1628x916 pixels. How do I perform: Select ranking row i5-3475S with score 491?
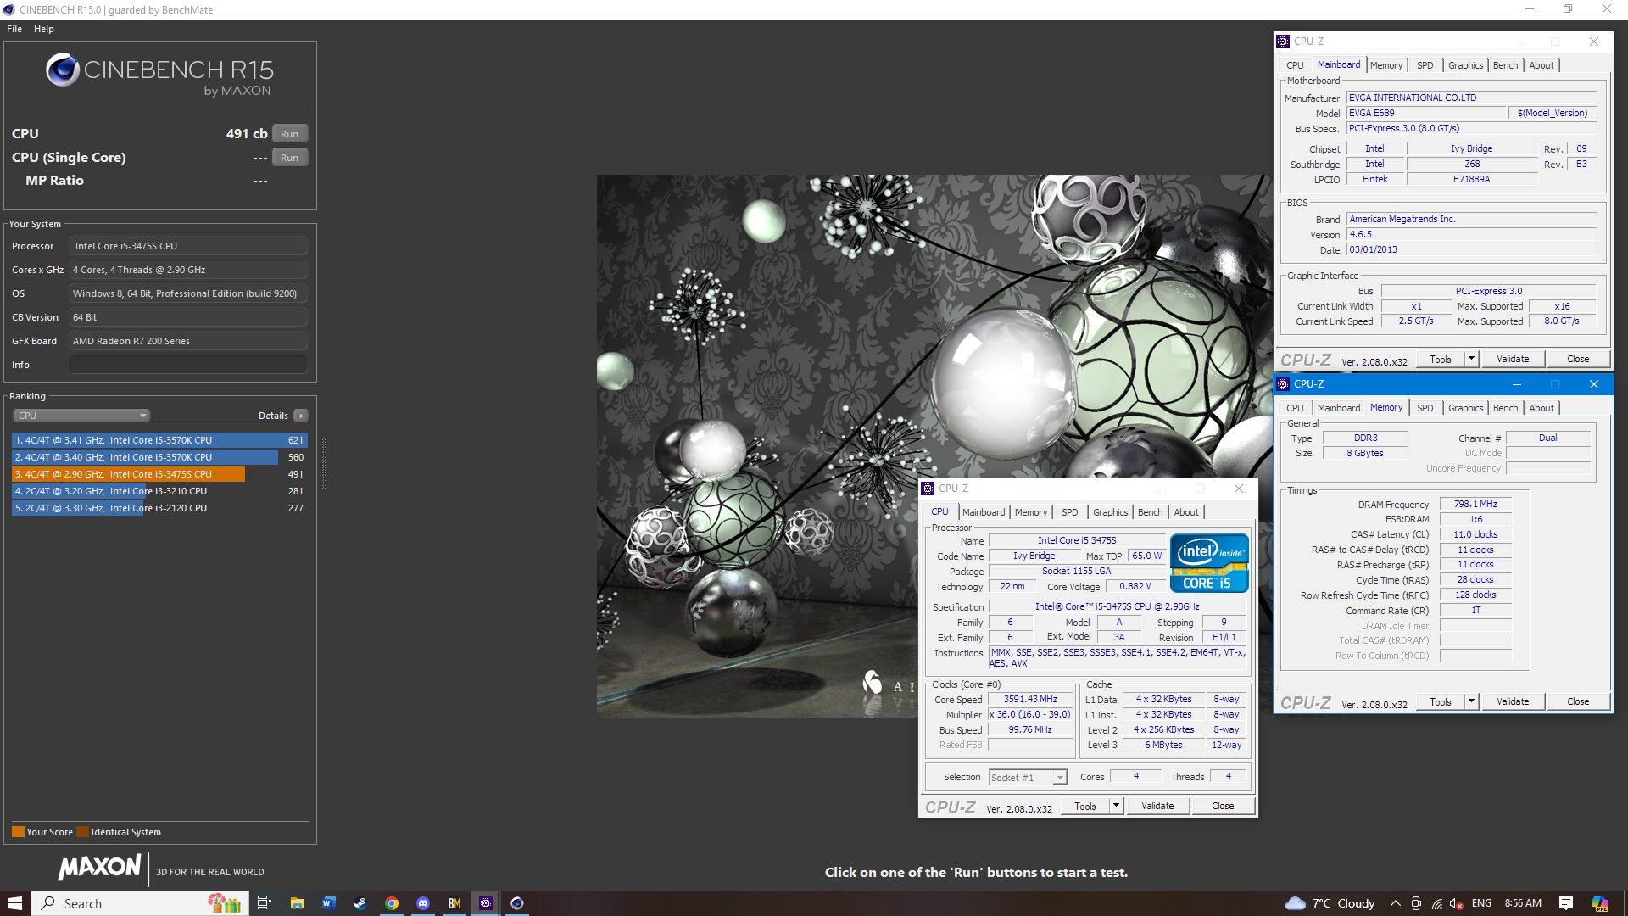[159, 474]
